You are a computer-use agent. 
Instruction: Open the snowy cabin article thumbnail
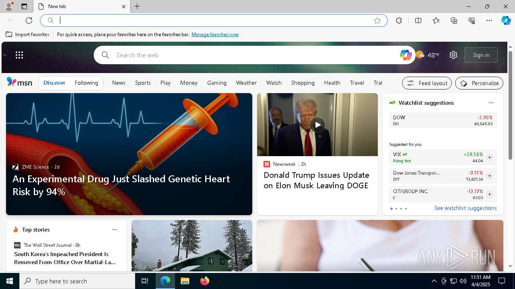pyautogui.click(x=192, y=246)
